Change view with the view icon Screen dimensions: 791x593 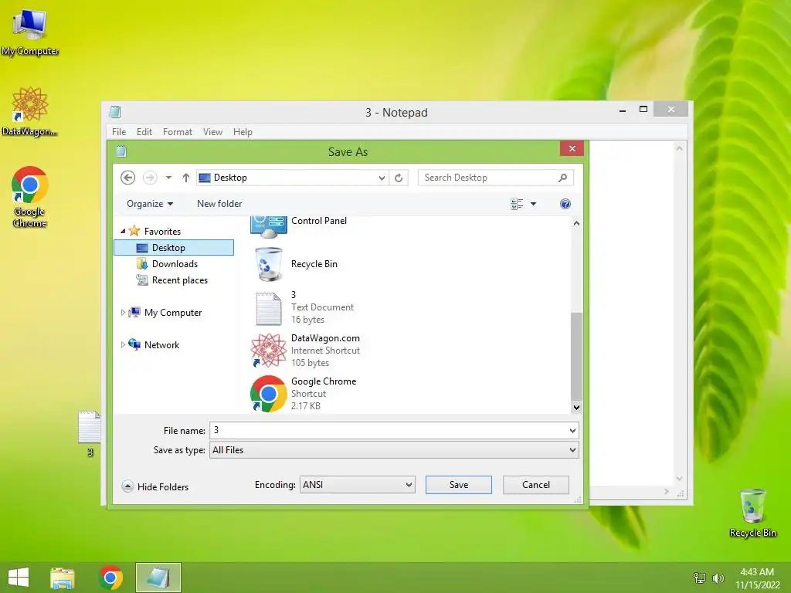[x=517, y=204]
